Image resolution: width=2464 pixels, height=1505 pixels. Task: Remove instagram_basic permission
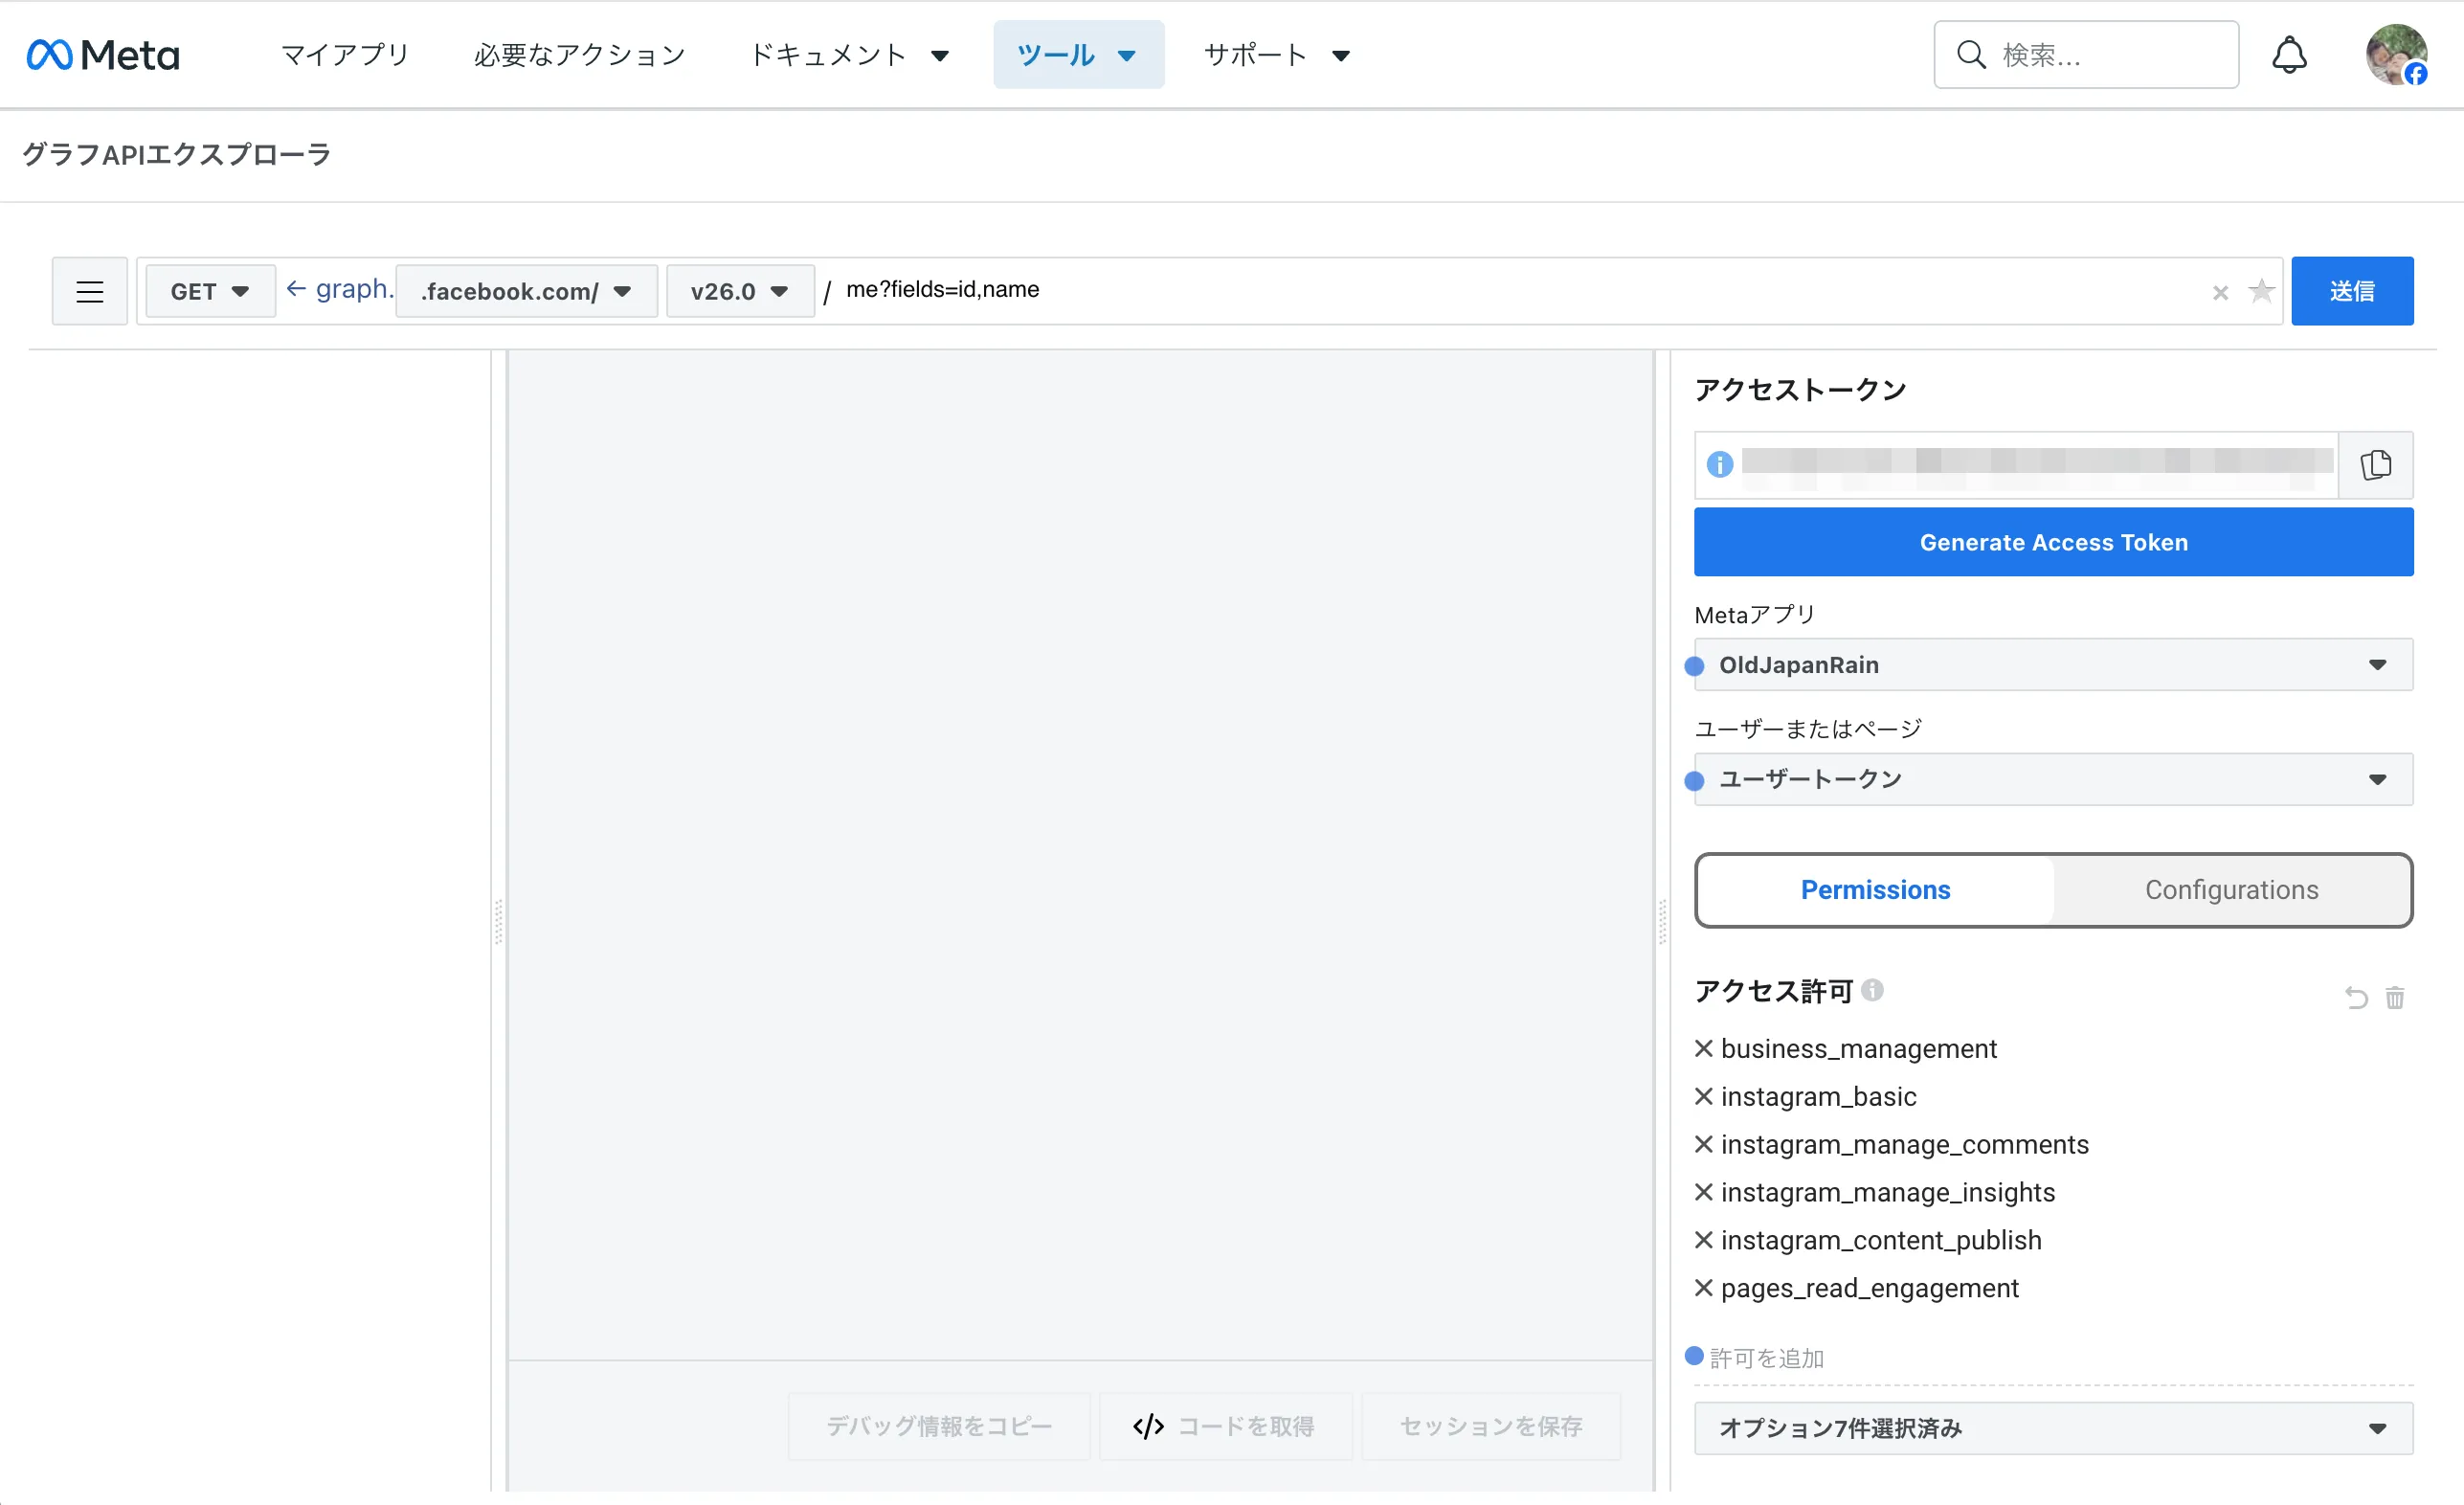pos(1704,1096)
